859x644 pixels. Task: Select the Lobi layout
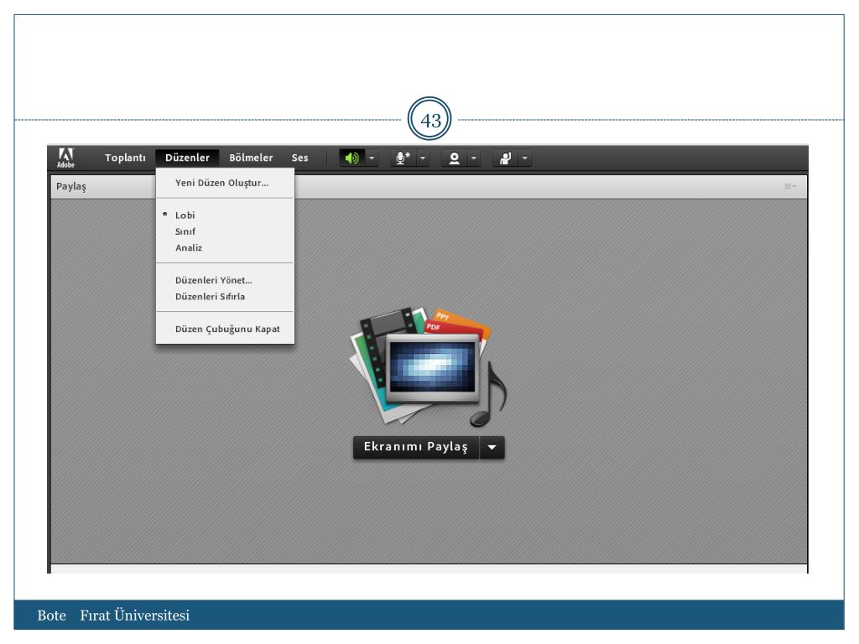click(225, 216)
